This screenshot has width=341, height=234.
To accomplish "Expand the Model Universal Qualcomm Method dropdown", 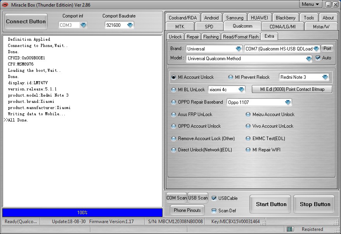I will [x=308, y=59].
